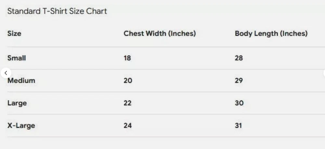Select chest width value 22 for Large
Screen dimensions: 325x149
pyautogui.click(x=127, y=103)
